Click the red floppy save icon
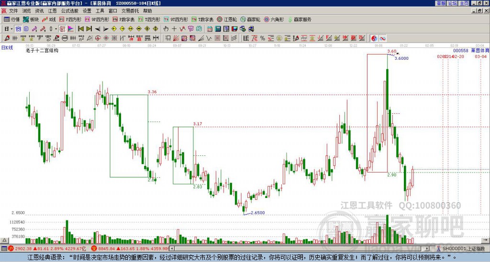This screenshot has width=490, height=262. (234, 29)
